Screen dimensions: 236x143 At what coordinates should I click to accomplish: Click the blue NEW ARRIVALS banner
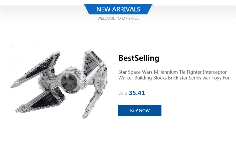click(x=118, y=9)
